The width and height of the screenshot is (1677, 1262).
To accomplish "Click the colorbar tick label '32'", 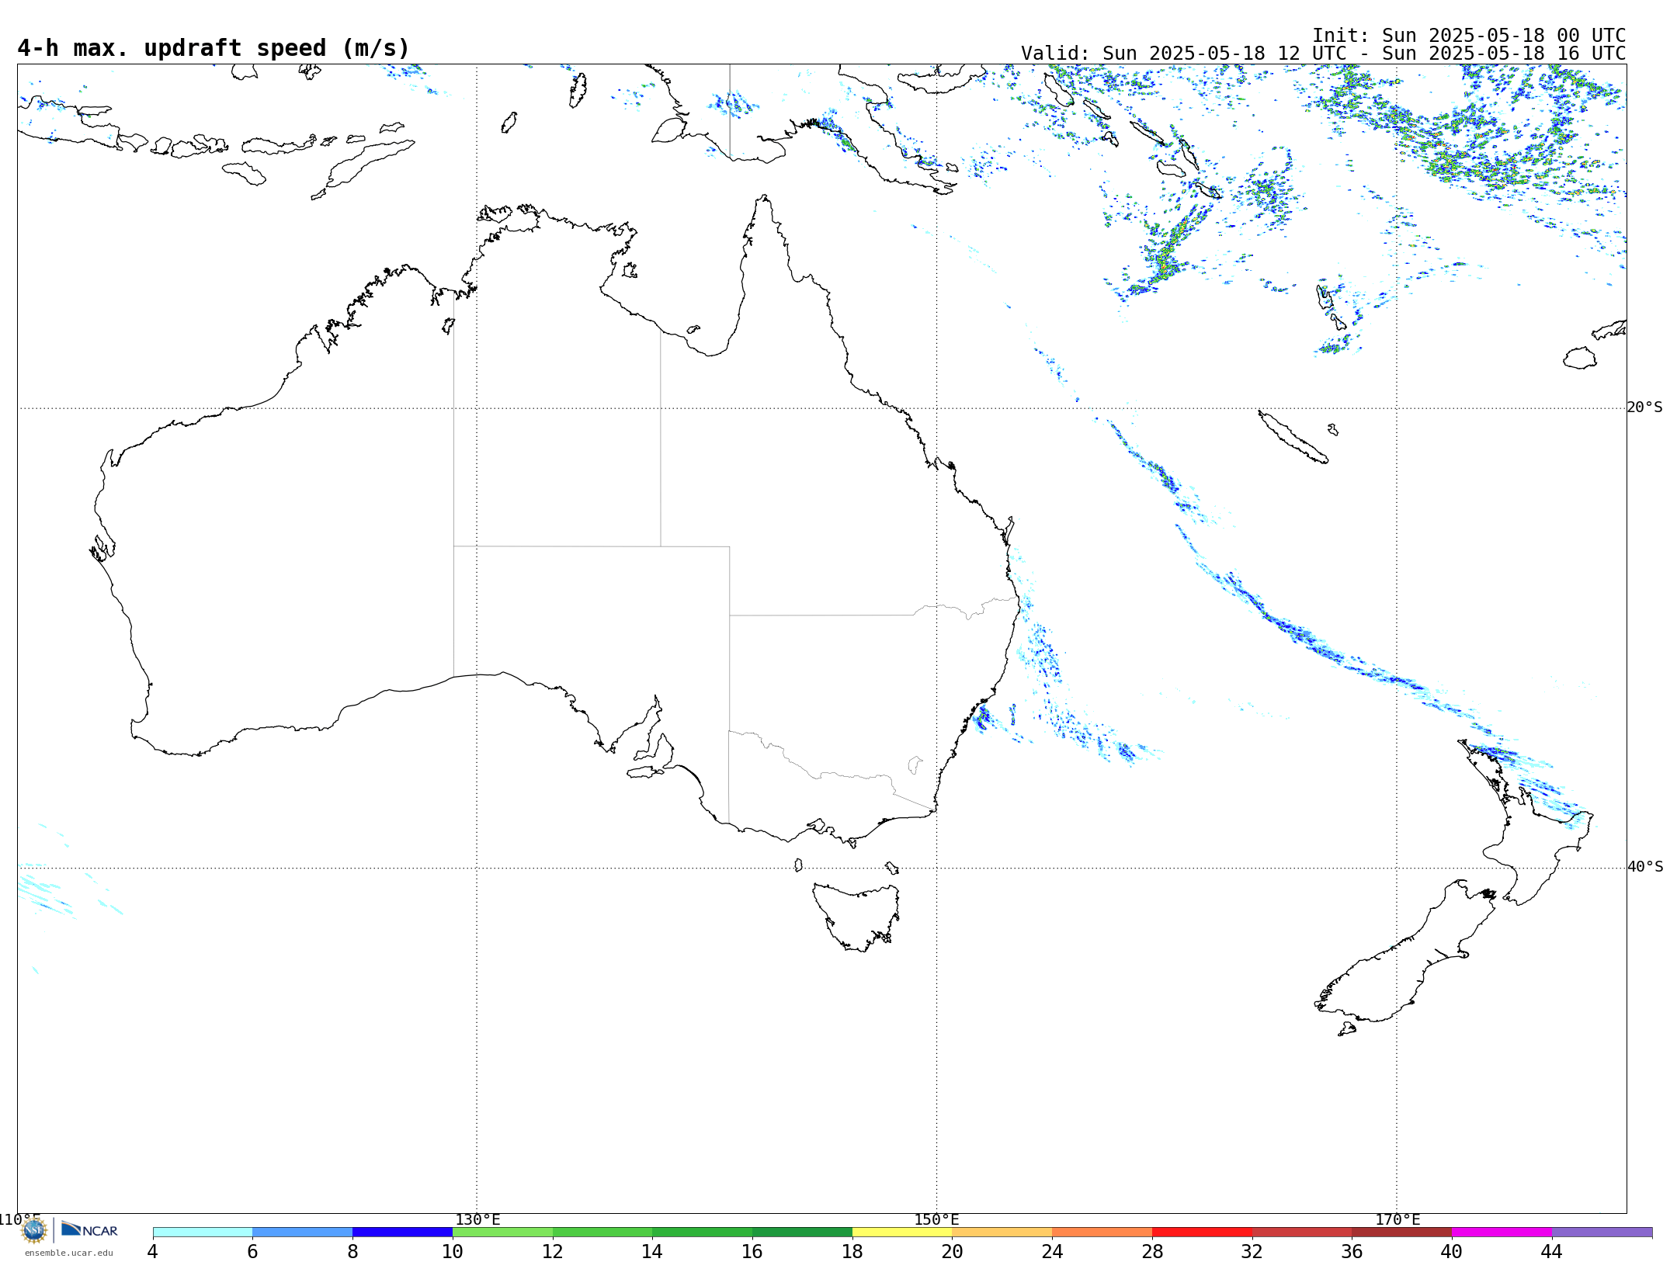I will coord(1252,1252).
